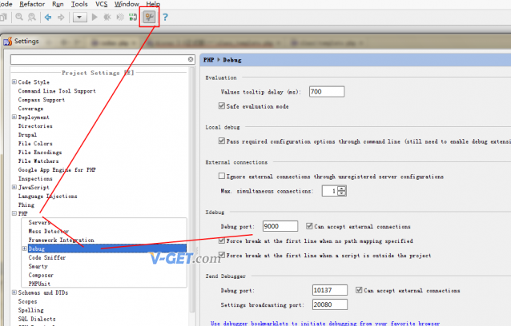This screenshot has height=326, width=511.
Task: Toggle Force break when no path mapping specified
Action: coord(222,241)
